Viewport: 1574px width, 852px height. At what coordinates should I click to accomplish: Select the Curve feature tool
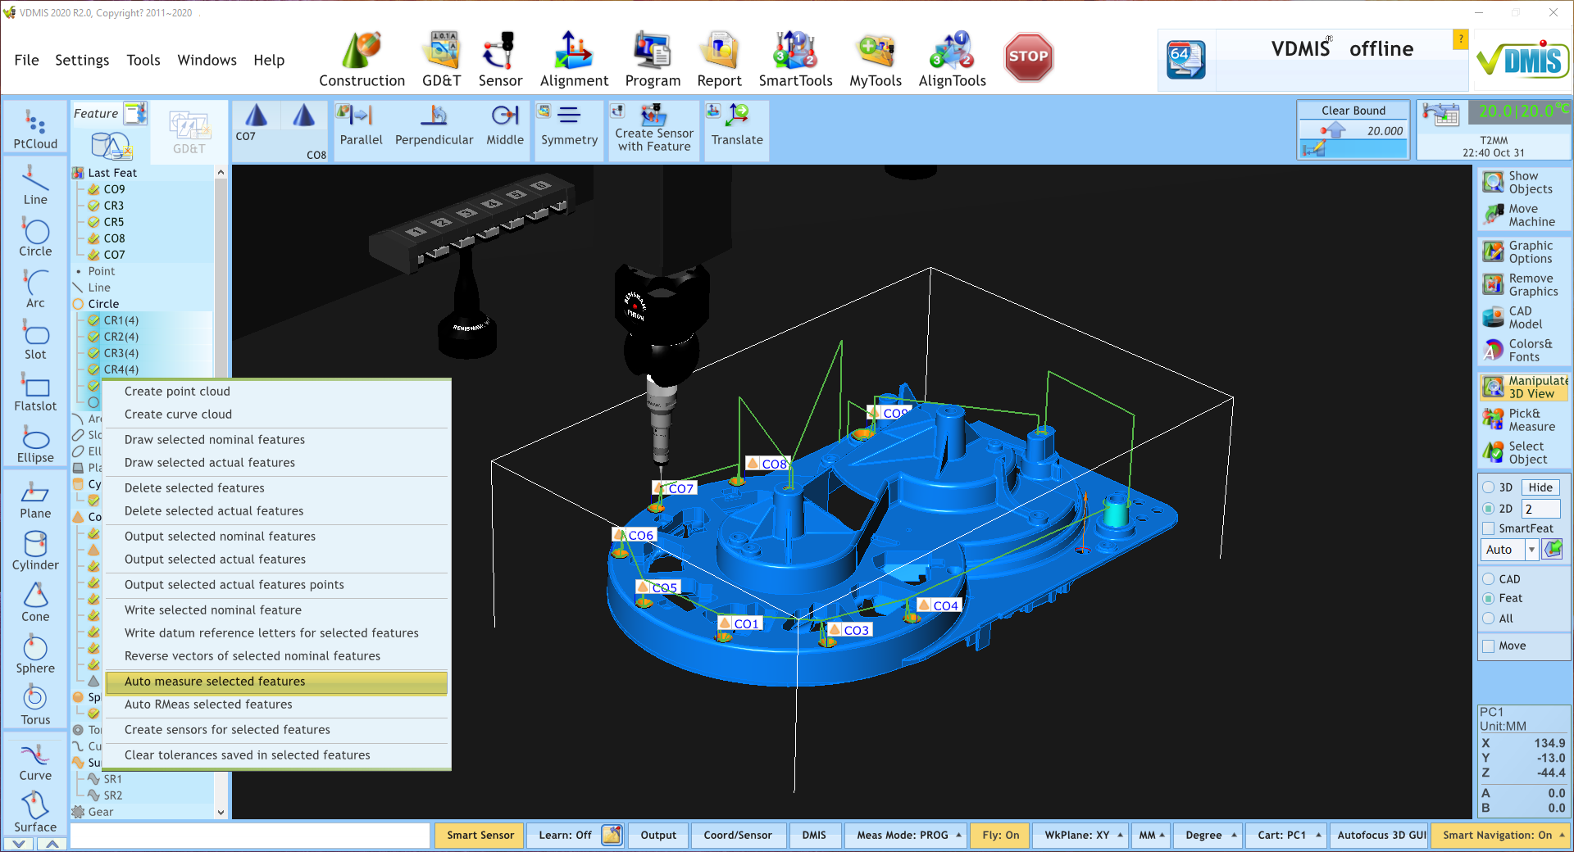pyautogui.click(x=35, y=762)
